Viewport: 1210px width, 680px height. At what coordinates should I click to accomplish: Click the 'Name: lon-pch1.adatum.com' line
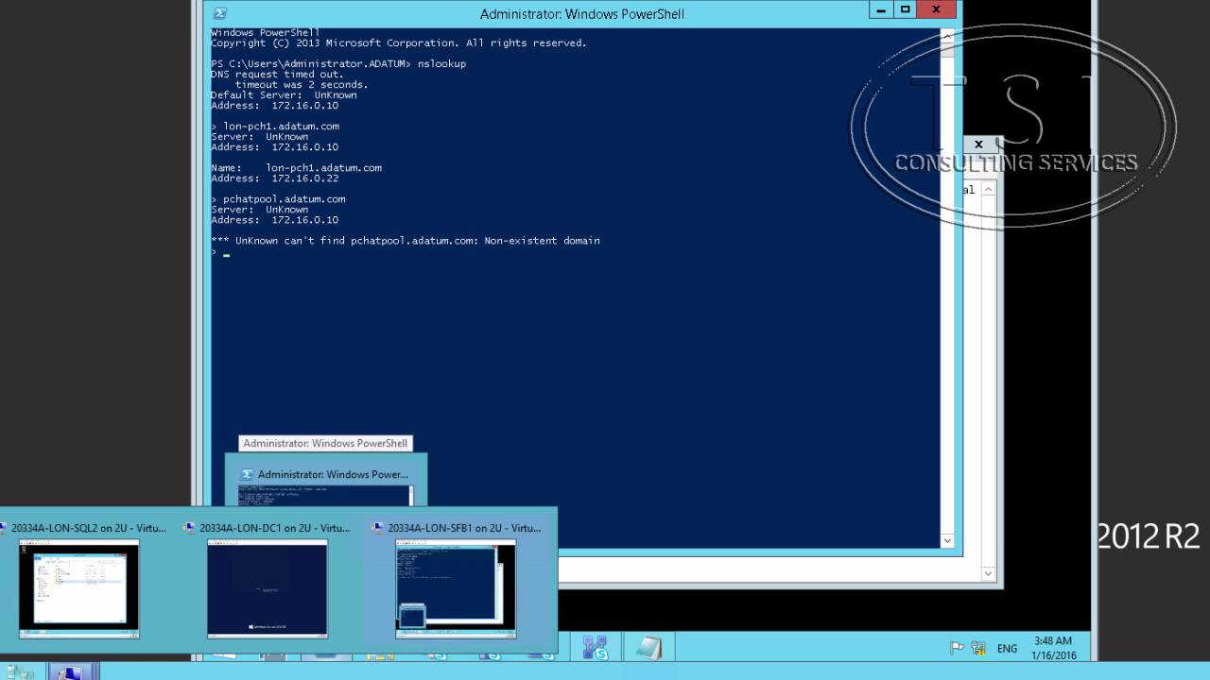296,168
